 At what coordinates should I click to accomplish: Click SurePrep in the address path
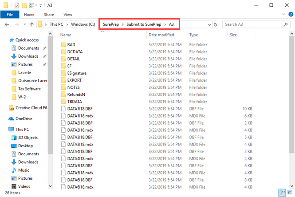click(x=111, y=24)
